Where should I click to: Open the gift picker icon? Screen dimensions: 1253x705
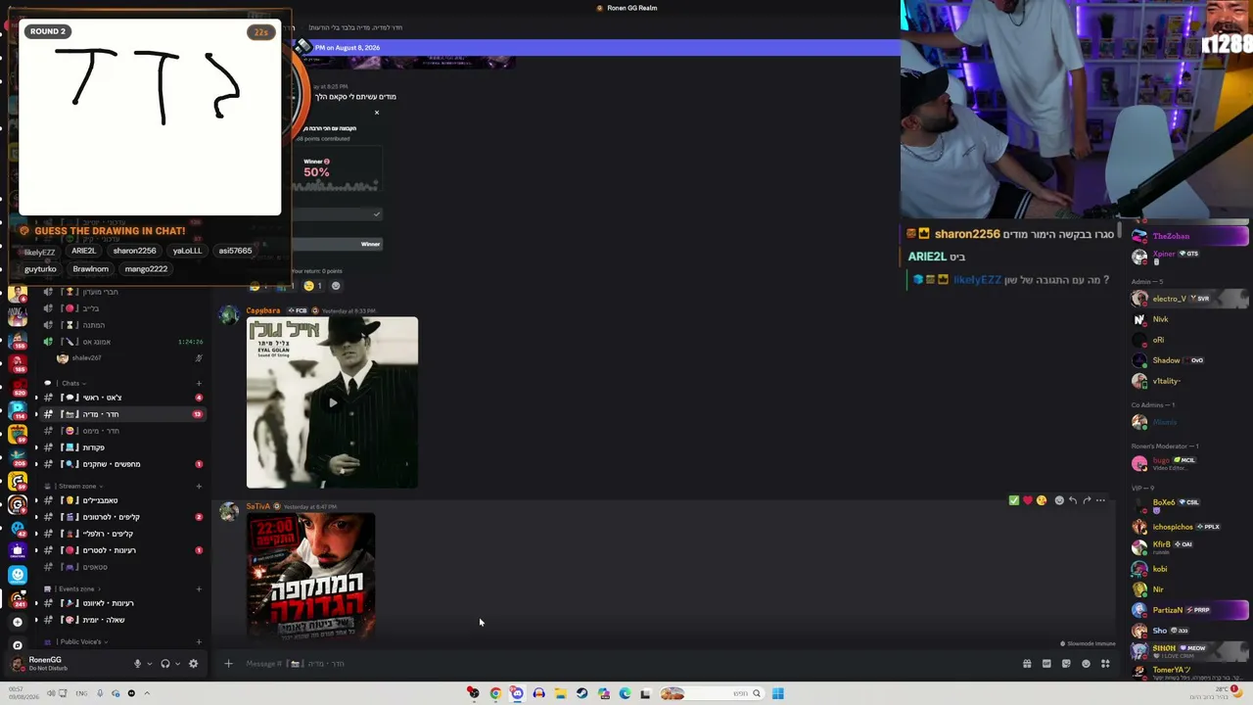(x=1027, y=664)
